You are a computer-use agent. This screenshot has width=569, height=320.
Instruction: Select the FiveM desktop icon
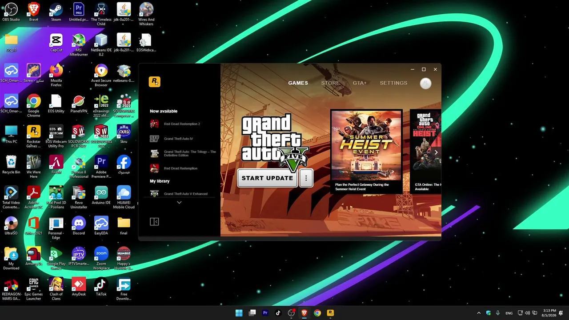pos(56,164)
